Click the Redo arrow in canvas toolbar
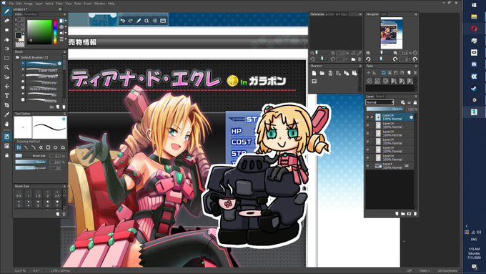Viewport: 486px width, 274px height. point(131,21)
